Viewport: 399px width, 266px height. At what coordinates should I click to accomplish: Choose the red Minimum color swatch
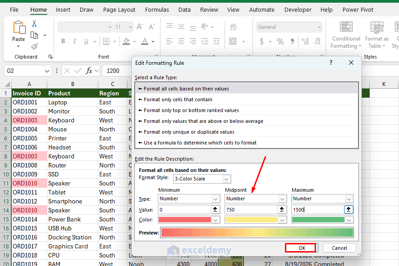point(185,220)
